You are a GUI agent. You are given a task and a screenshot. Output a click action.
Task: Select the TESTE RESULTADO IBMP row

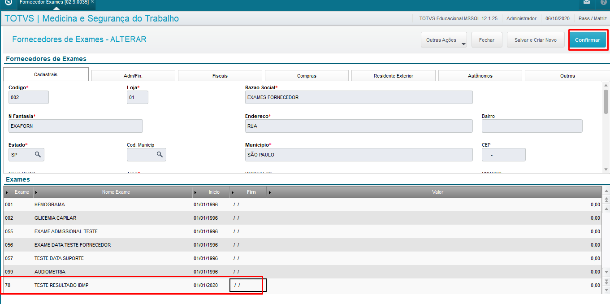303,285
